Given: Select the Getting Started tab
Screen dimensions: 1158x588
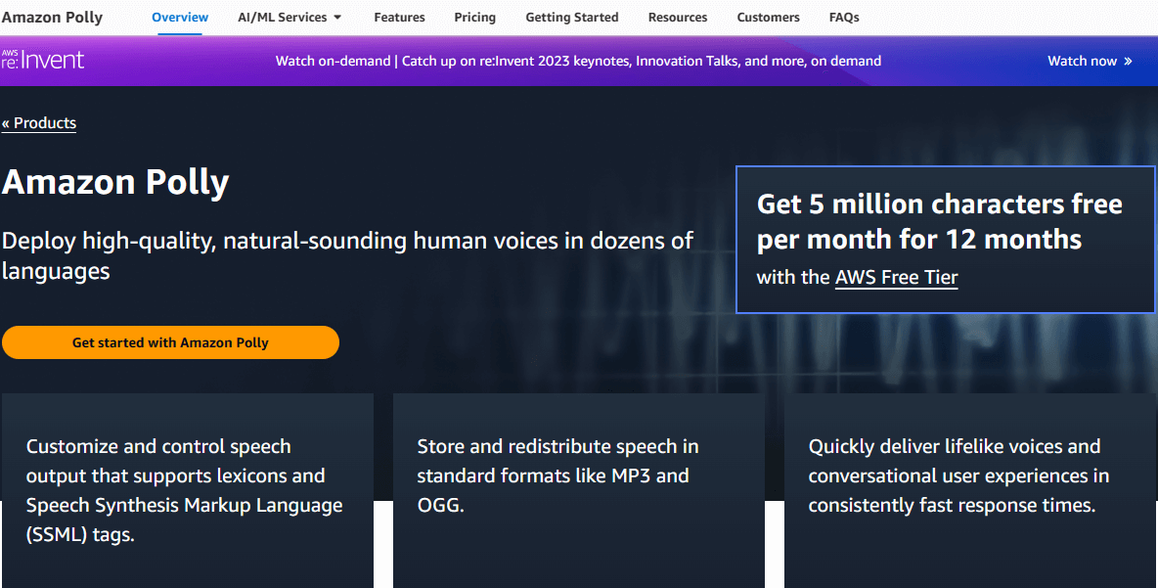Looking at the screenshot, I should 572,17.
